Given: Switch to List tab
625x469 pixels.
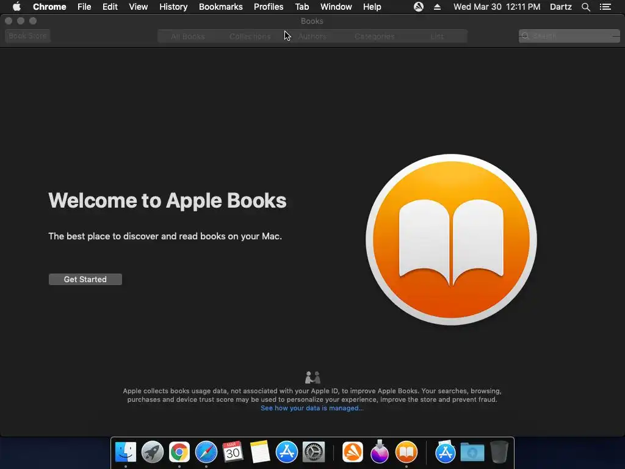Looking at the screenshot, I should tap(437, 36).
